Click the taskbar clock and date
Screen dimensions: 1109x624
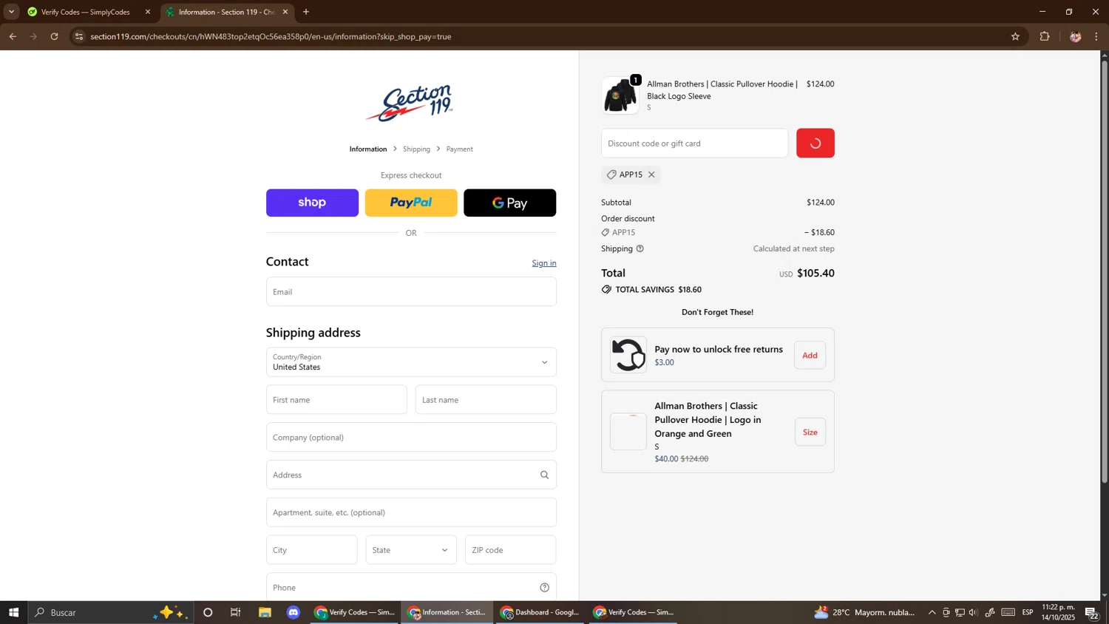point(1058,612)
